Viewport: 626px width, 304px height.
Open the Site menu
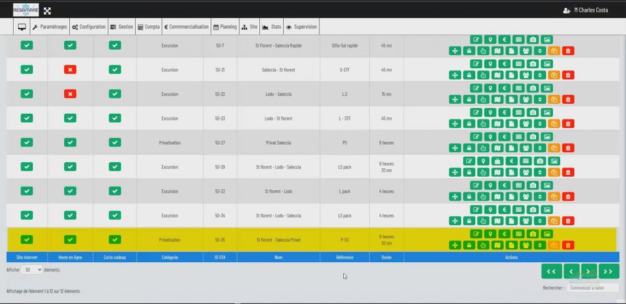pos(249,27)
